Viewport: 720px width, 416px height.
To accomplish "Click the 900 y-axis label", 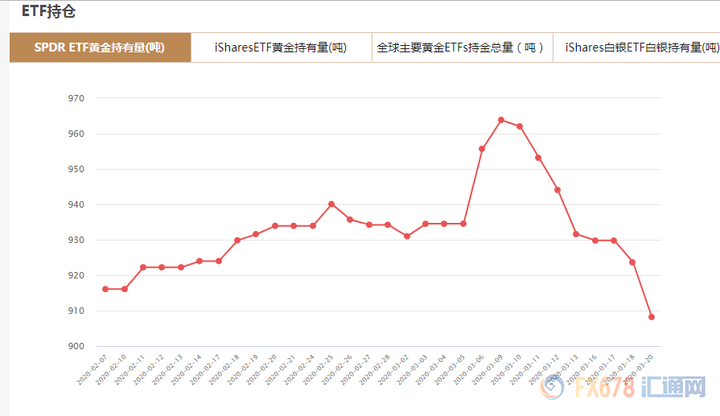I will [76, 346].
